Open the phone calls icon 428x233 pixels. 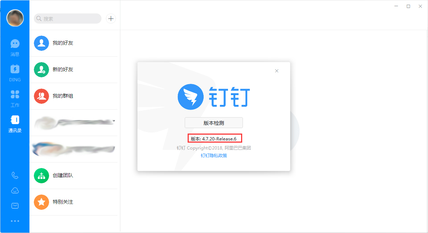(15, 175)
